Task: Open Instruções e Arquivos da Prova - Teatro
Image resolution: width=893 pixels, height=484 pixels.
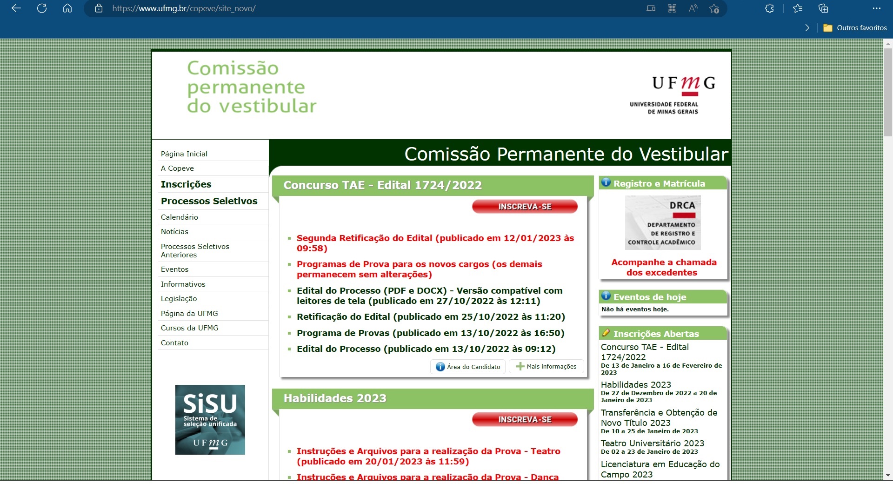Action: [428, 457]
